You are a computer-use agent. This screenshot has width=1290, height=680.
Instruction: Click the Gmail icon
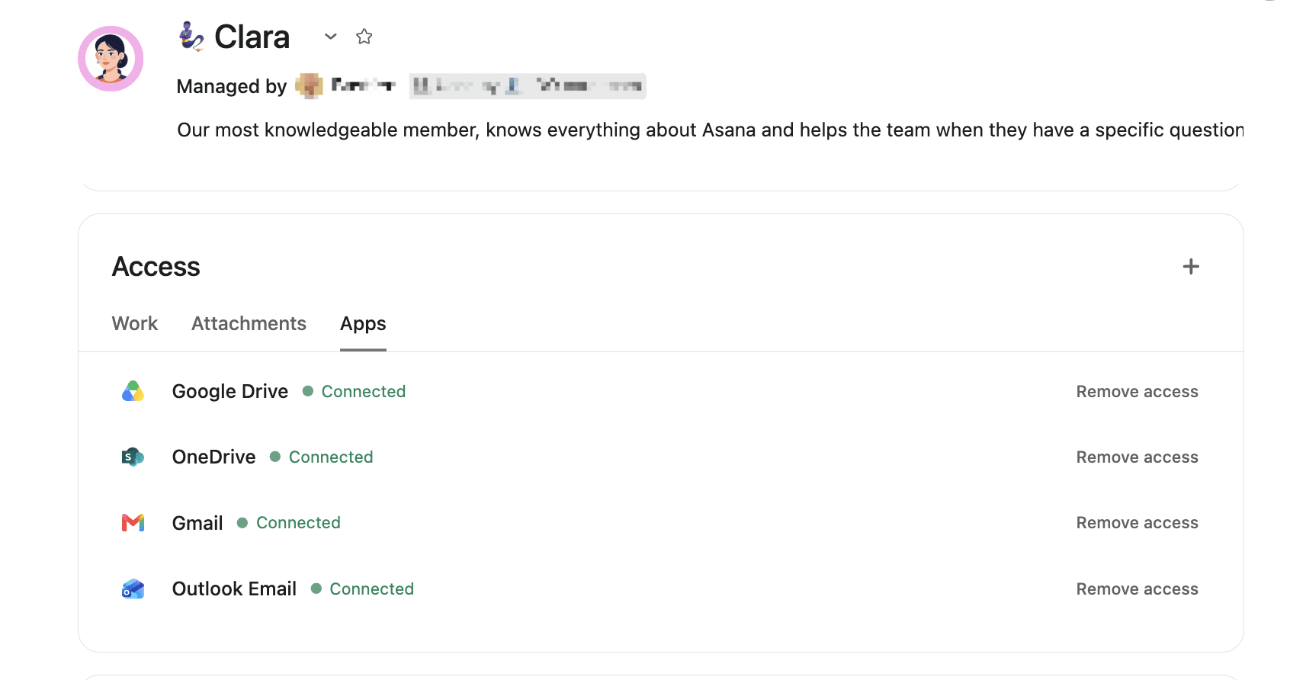click(x=133, y=523)
